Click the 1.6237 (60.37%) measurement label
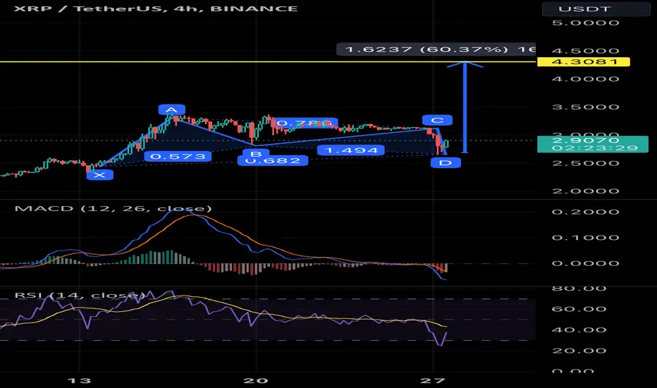657x388 pixels. [x=436, y=49]
